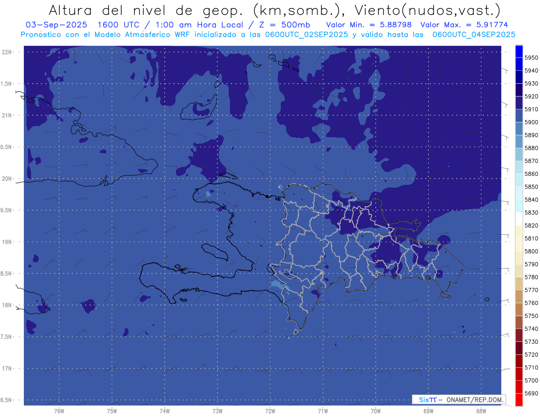
Task: Click the '7.5N' latitude label
Action: click(7, 337)
